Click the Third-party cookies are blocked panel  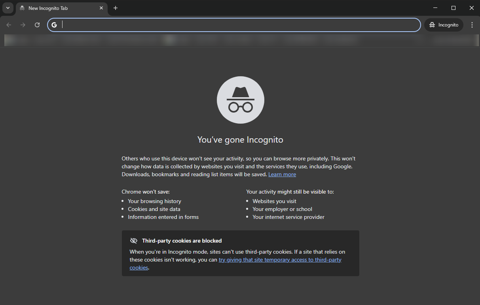coord(240,253)
